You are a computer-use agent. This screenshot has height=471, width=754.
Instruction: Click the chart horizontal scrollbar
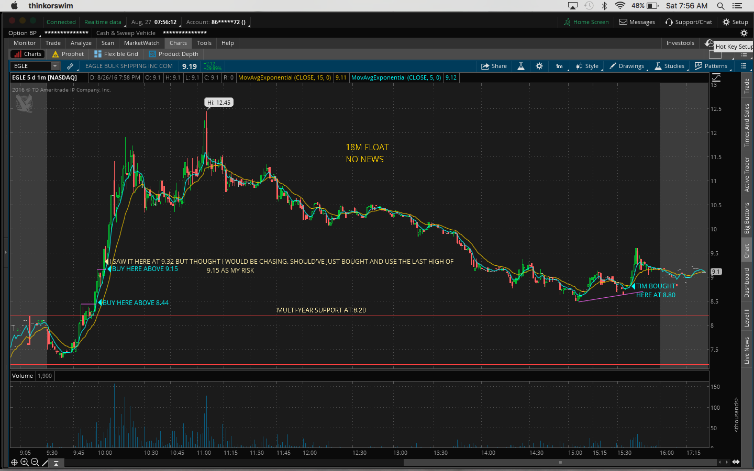(560, 462)
